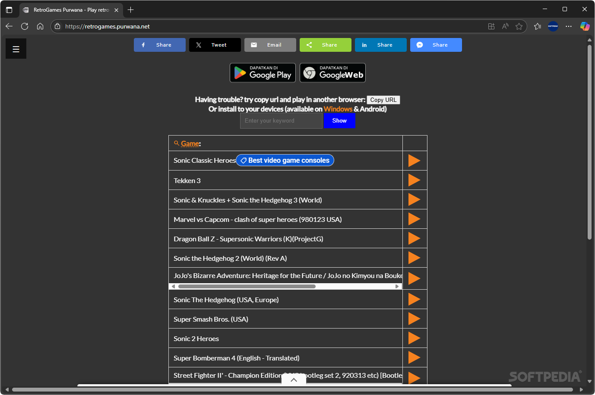Play Marvel vs Capcom game
Screen dimensions: 595x395
(415, 219)
